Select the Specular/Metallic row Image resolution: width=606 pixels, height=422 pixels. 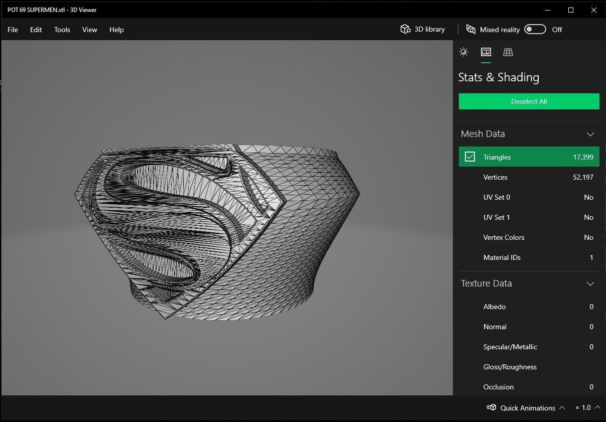click(x=529, y=347)
